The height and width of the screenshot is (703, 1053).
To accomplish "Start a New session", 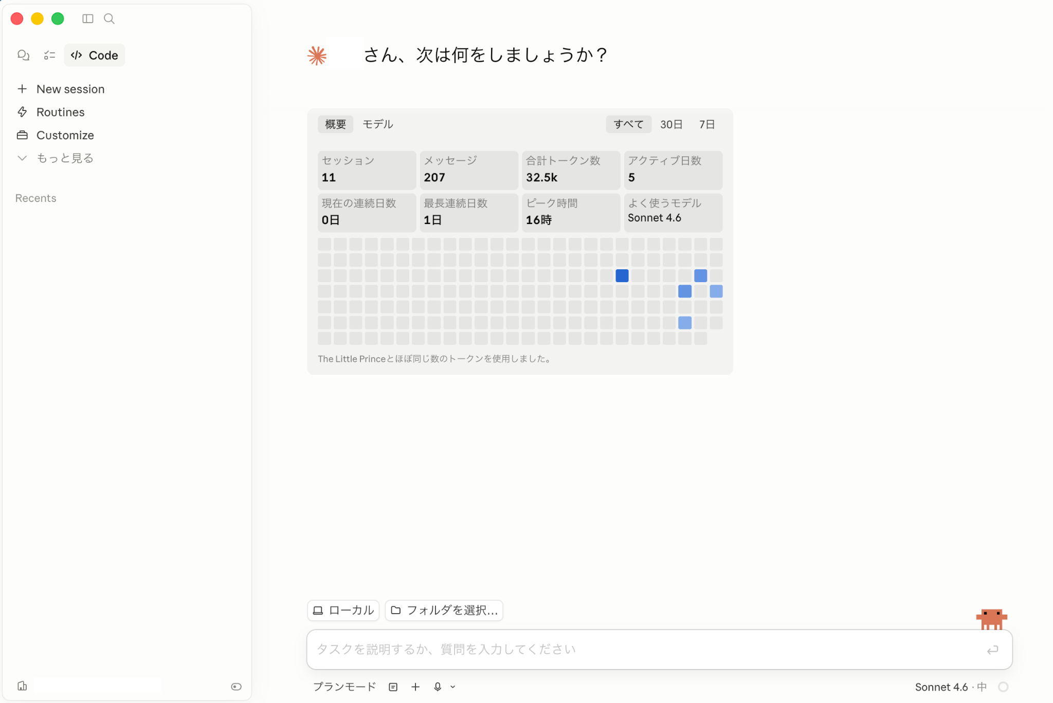I will click(70, 88).
